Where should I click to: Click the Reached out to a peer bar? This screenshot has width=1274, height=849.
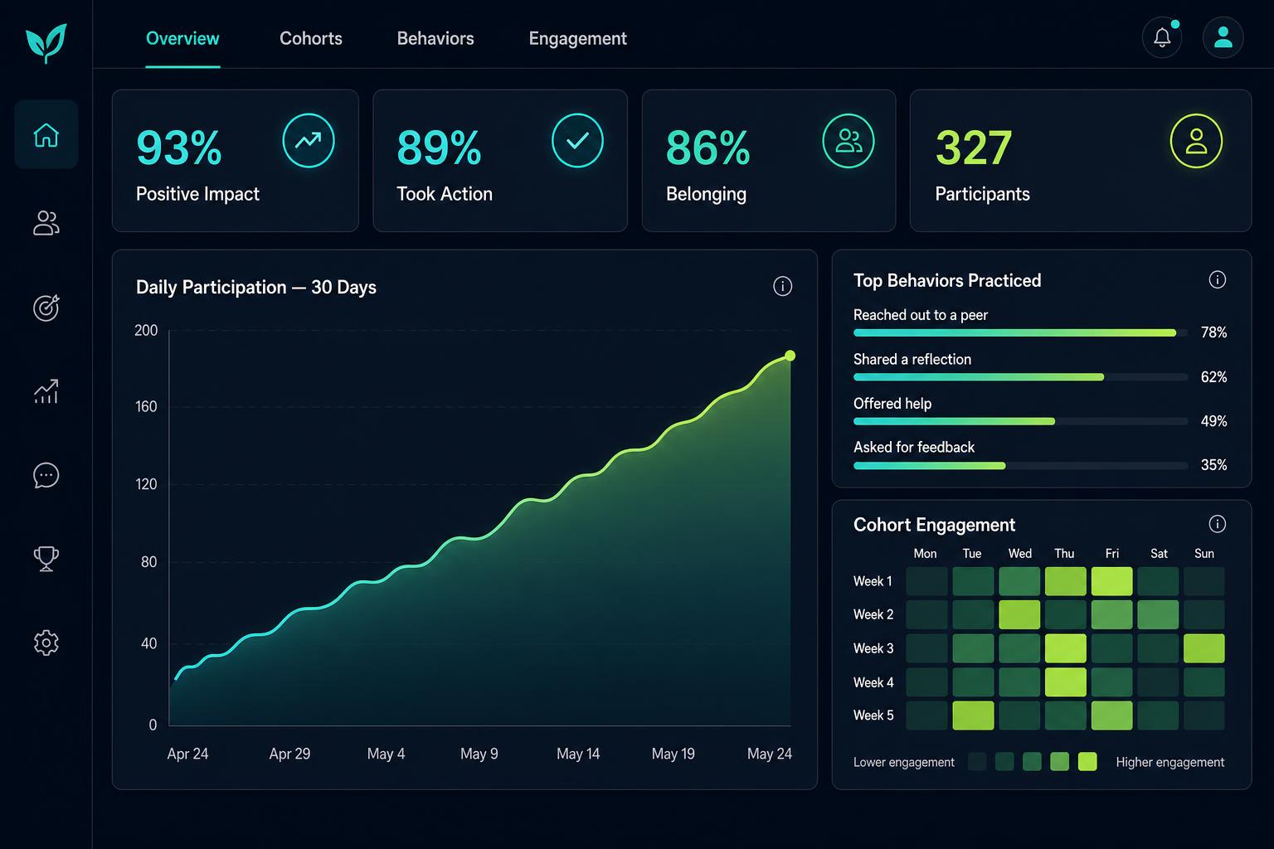(1021, 332)
